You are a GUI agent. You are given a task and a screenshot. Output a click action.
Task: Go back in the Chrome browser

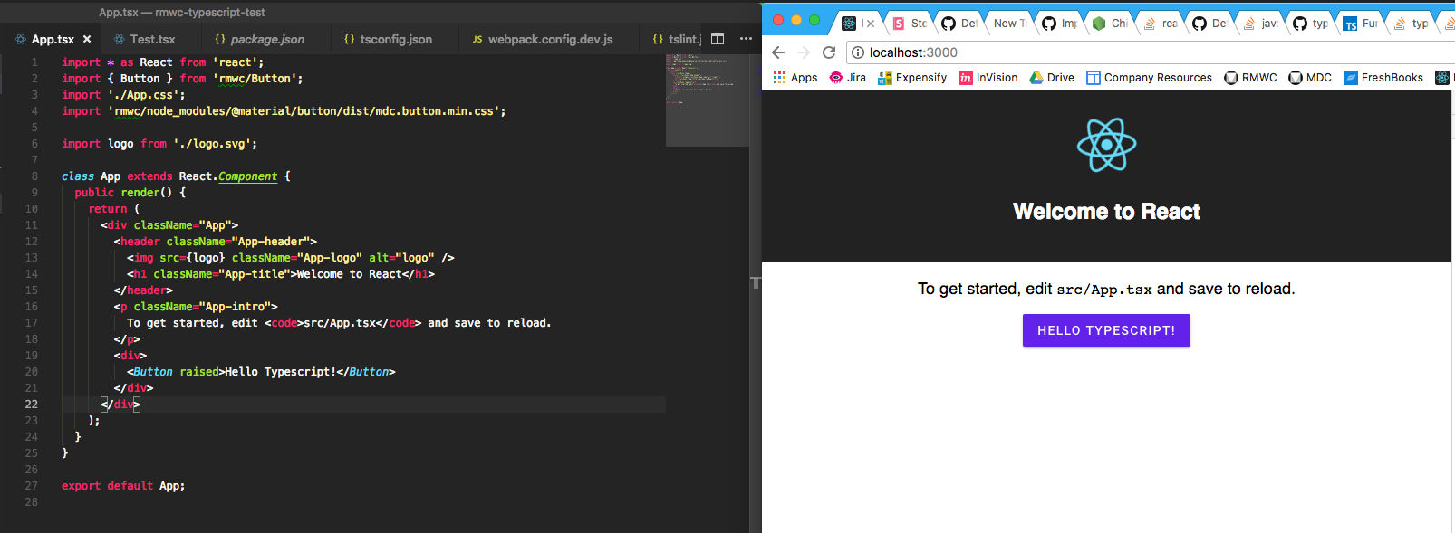click(778, 52)
